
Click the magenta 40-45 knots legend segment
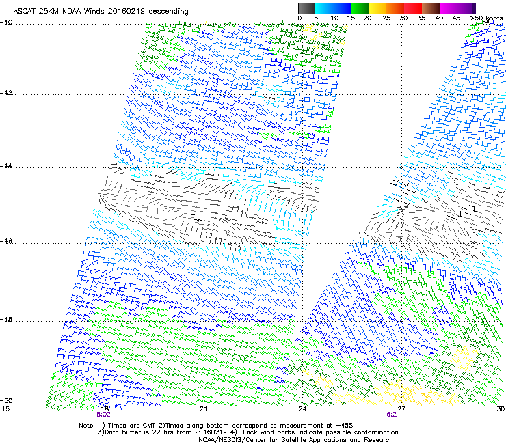pyautogui.click(x=449, y=8)
